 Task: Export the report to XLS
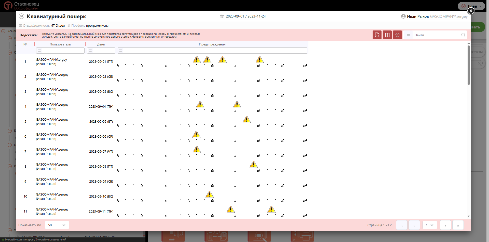pos(377,35)
